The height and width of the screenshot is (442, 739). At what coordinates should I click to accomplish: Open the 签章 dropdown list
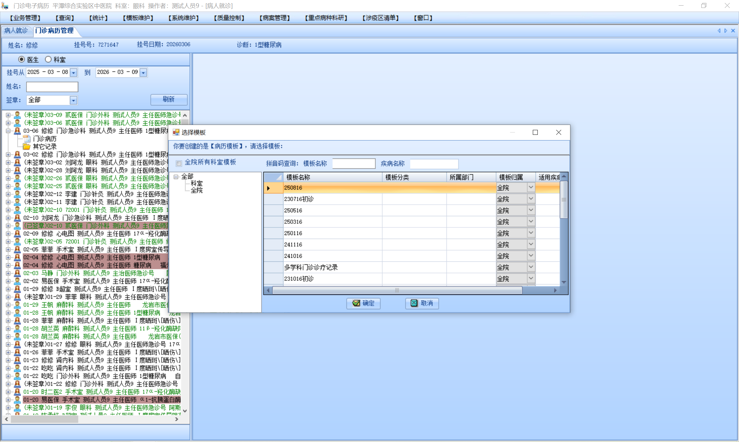coord(73,100)
